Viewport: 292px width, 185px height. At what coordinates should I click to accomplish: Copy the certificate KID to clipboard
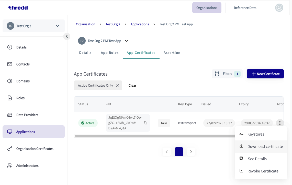pyautogui.click(x=146, y=123)
